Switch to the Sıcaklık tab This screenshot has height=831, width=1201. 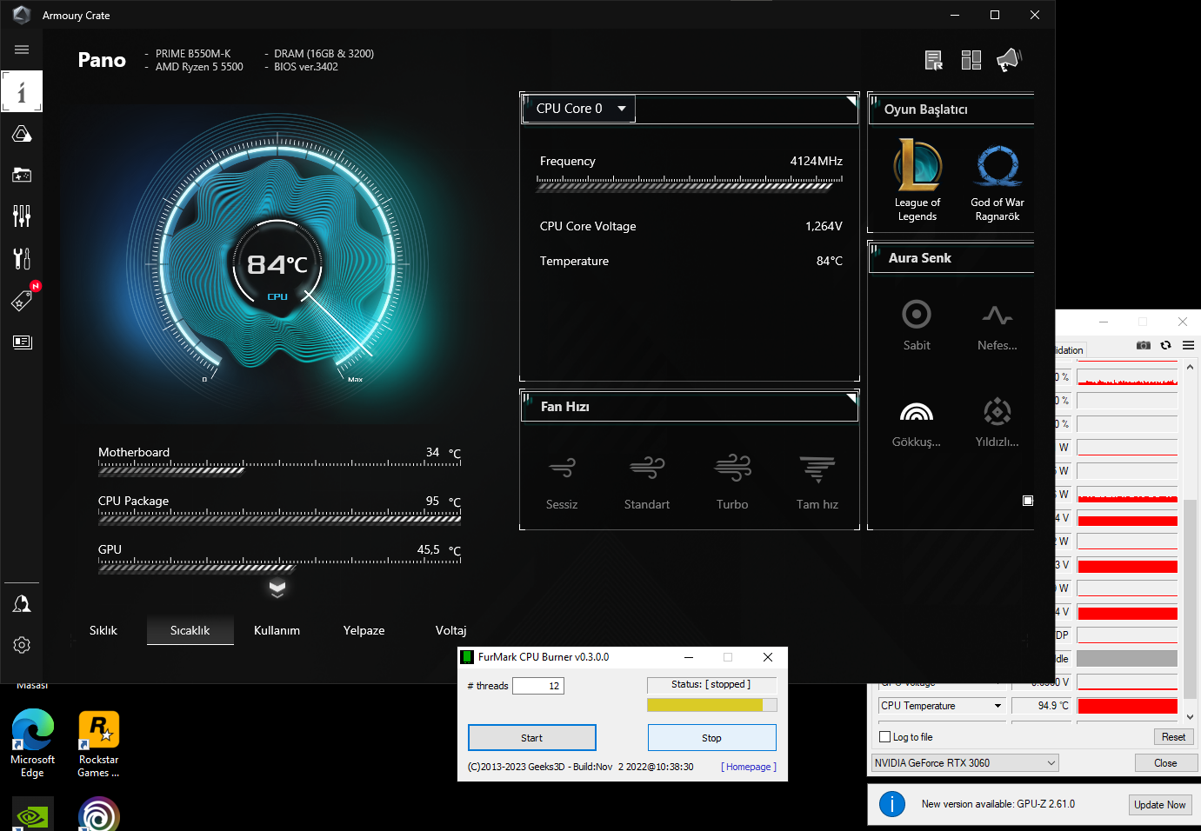click(190, 630)
